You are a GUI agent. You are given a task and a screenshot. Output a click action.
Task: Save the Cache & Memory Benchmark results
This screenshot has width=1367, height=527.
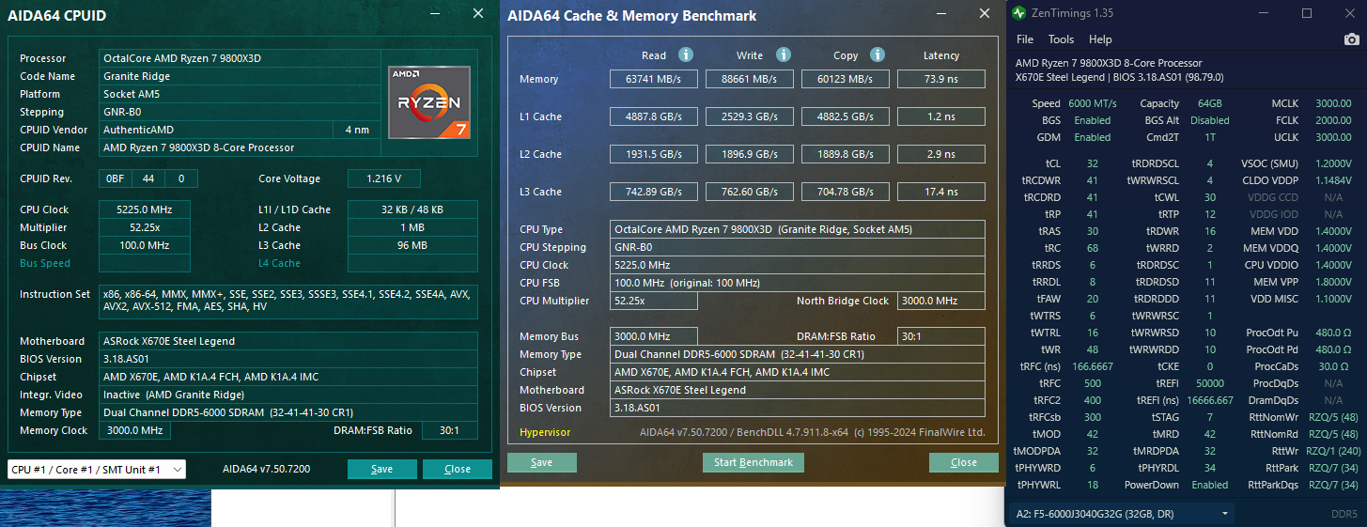(542, 462)
